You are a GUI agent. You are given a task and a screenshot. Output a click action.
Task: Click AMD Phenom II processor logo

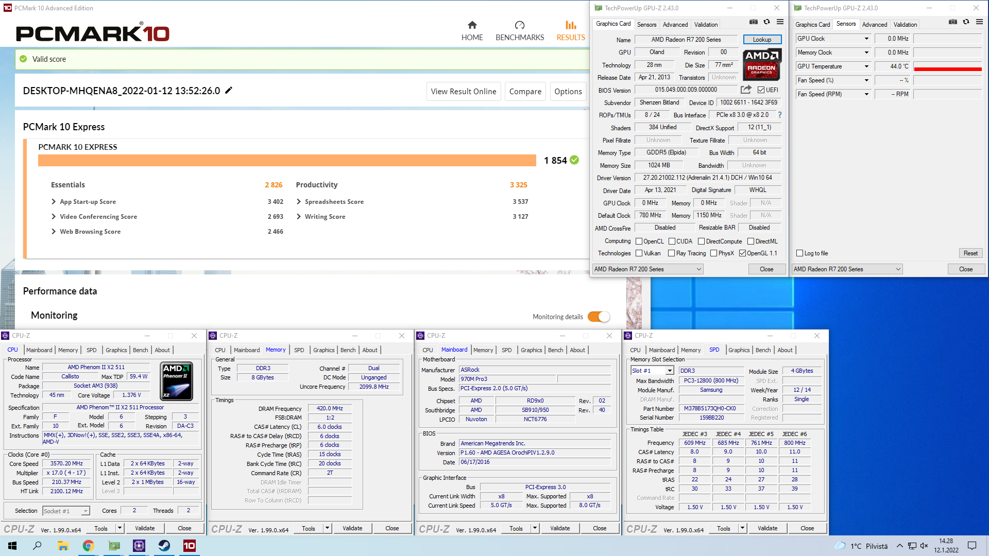point(177,381)
